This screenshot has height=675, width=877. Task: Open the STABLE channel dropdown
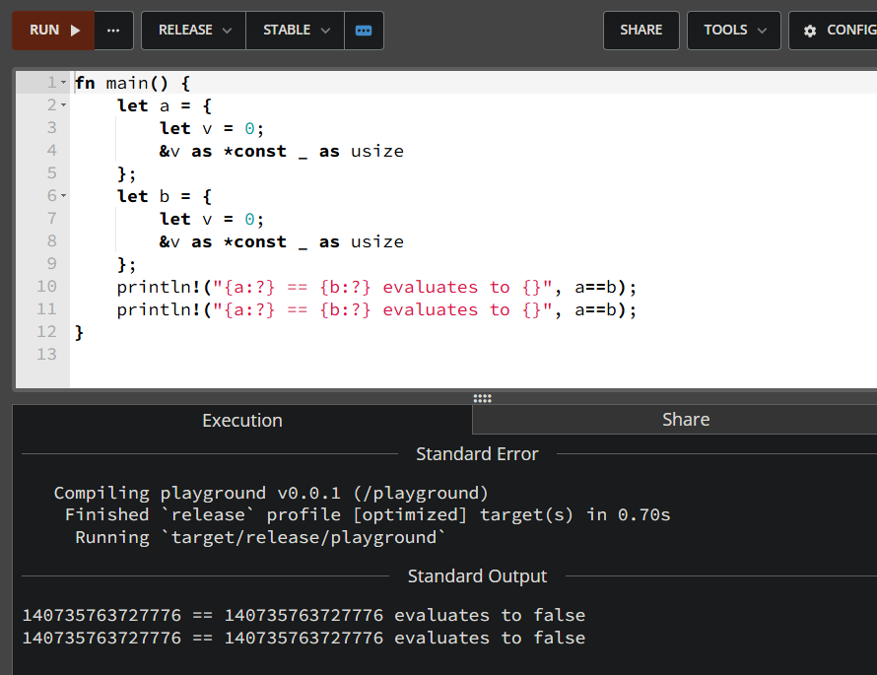pyautogui.click(x=296, y=31)
